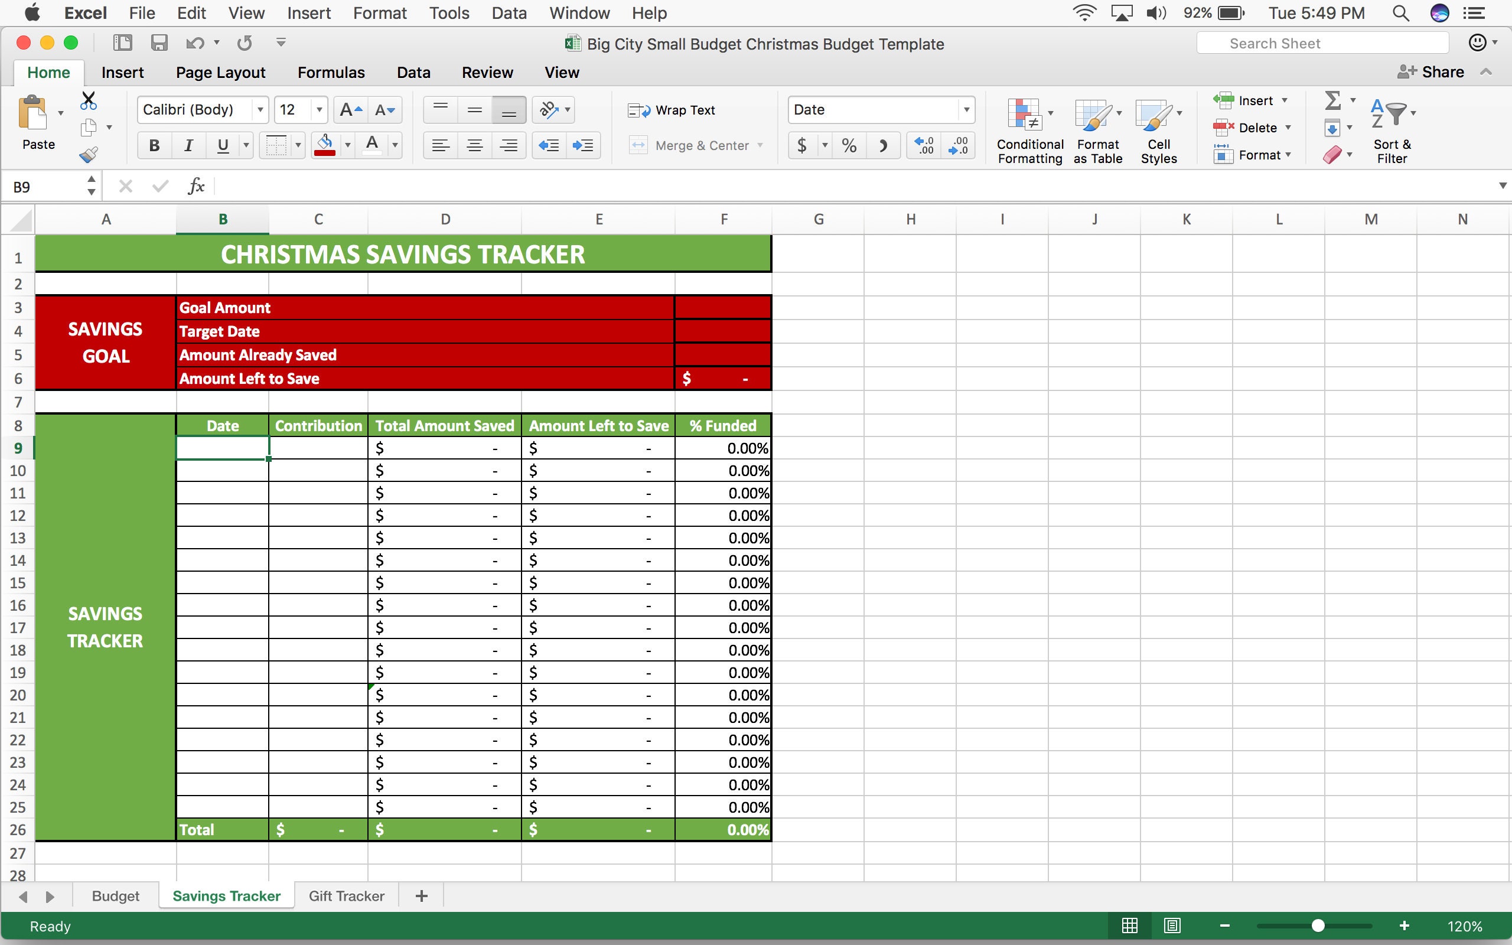
Task: Expand the Merge & Center options
Action: click(760, 145)
